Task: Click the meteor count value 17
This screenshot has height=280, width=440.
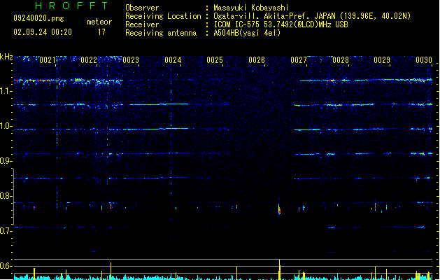Action: 101,32
